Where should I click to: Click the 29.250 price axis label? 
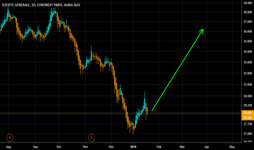pos(248,105)
